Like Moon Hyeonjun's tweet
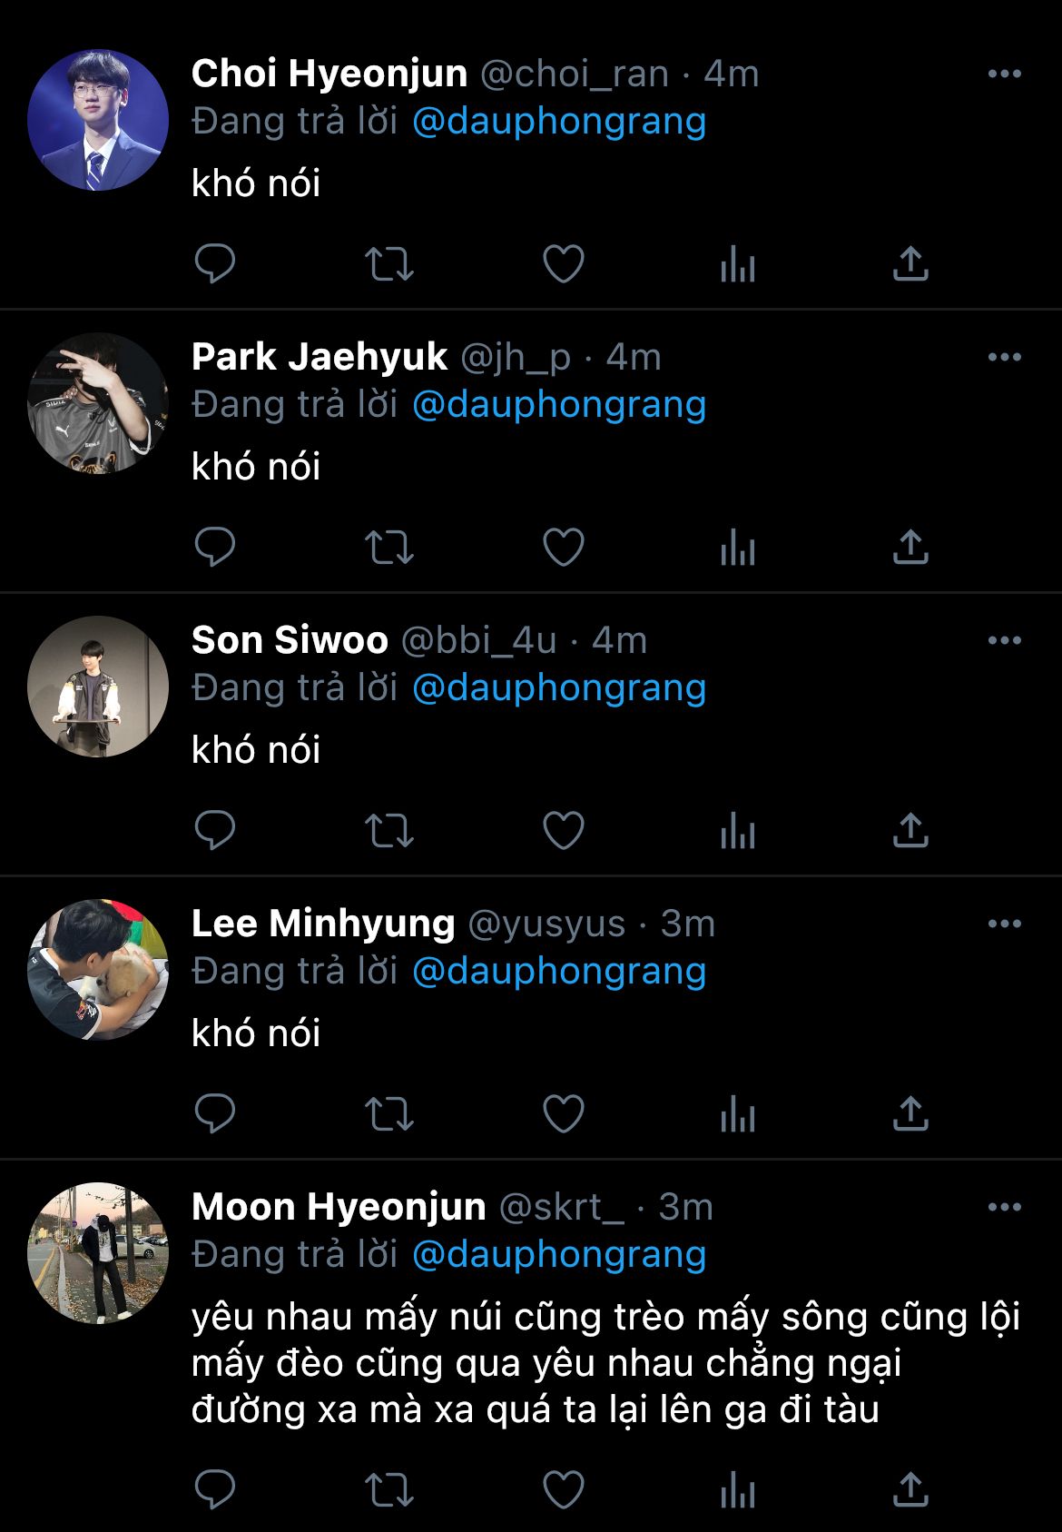Screen dimensions: 1062x1532 click(x=563, y=1490)
